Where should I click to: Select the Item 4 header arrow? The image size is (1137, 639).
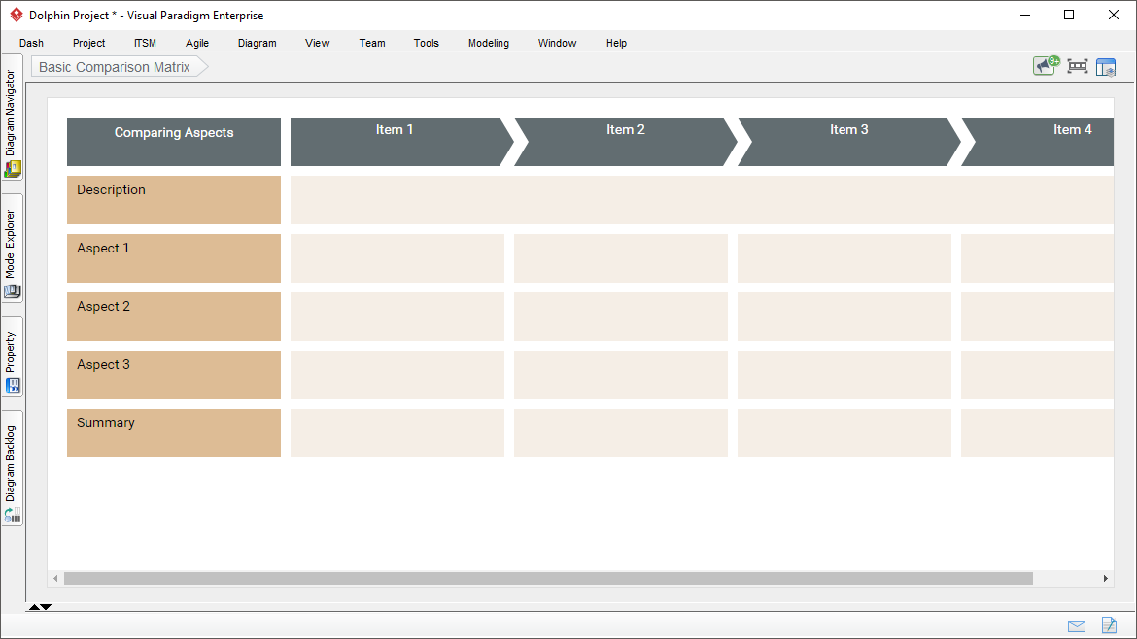point(1038,142)
